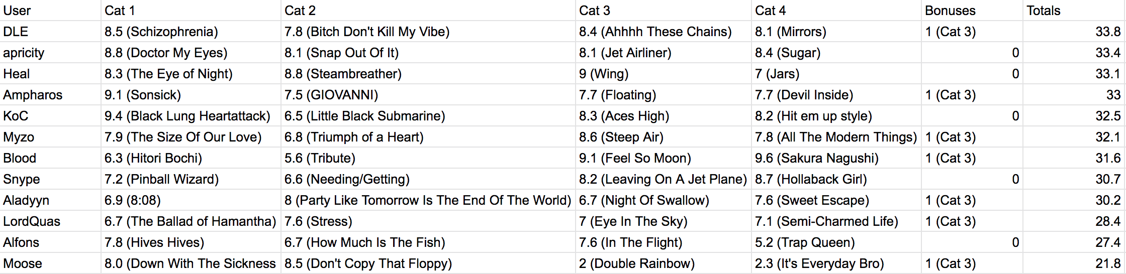Click the cell 8.8 (Doctor My Eyes)
Screen dimensions: 1126x274
191,53
